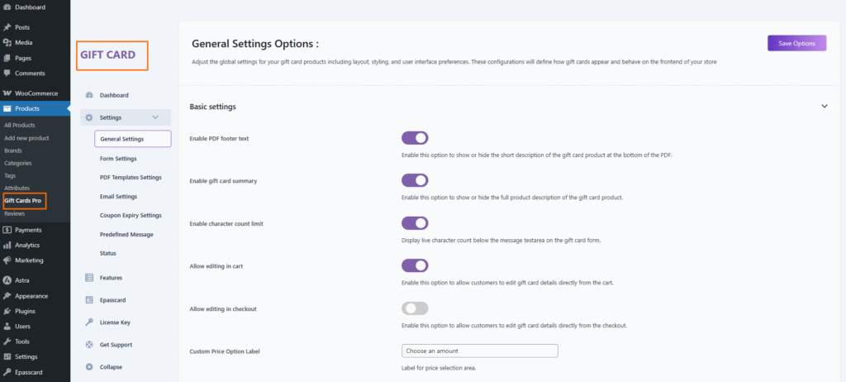The width and height of the screenshot is (846, 382).
Task: Open the Form Settings menu item
Action: tap(118, 158)
